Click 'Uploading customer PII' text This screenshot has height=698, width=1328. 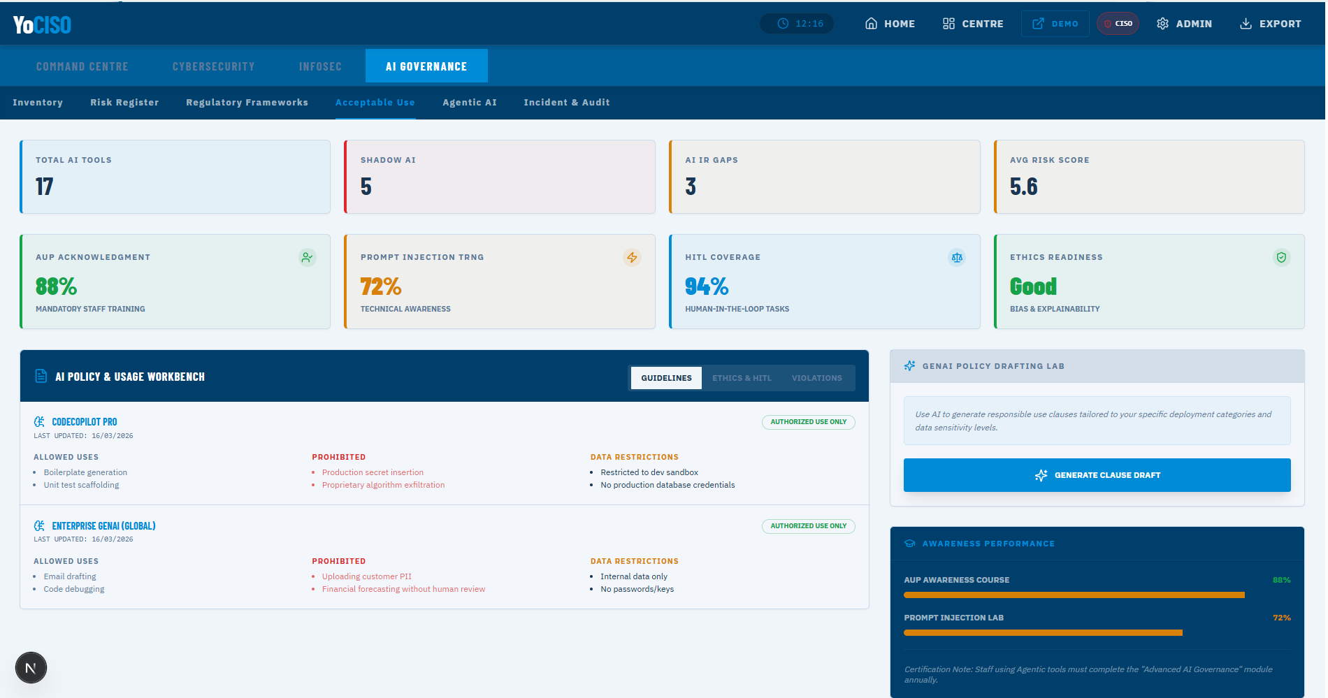367,576
